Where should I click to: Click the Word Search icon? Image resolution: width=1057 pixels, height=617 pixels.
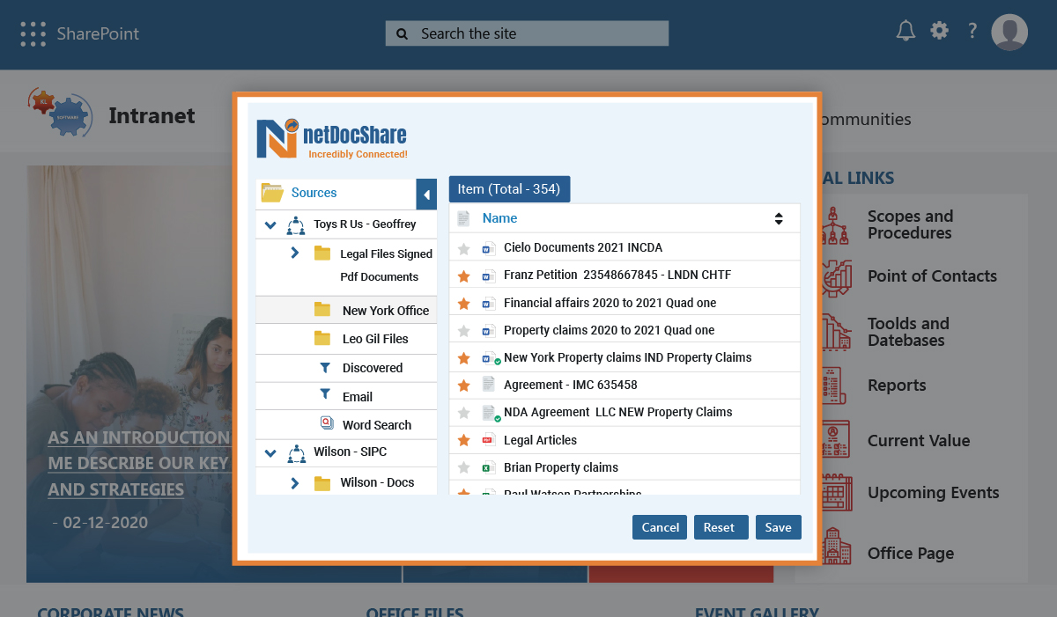pyautogui.click(x=326, y=423)
